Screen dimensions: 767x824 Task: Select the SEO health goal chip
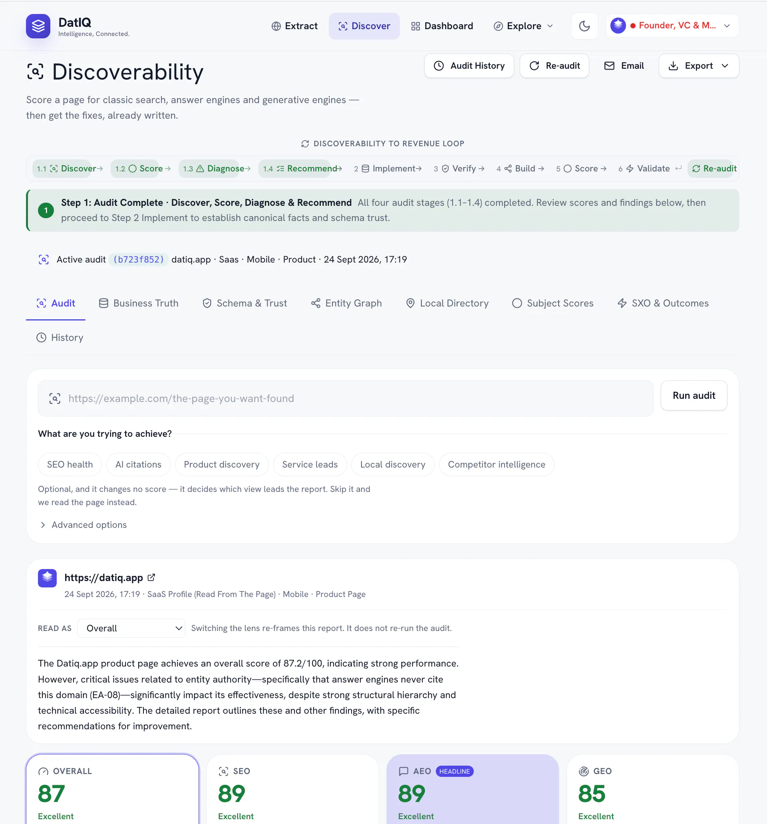click(x=70, y=465)
